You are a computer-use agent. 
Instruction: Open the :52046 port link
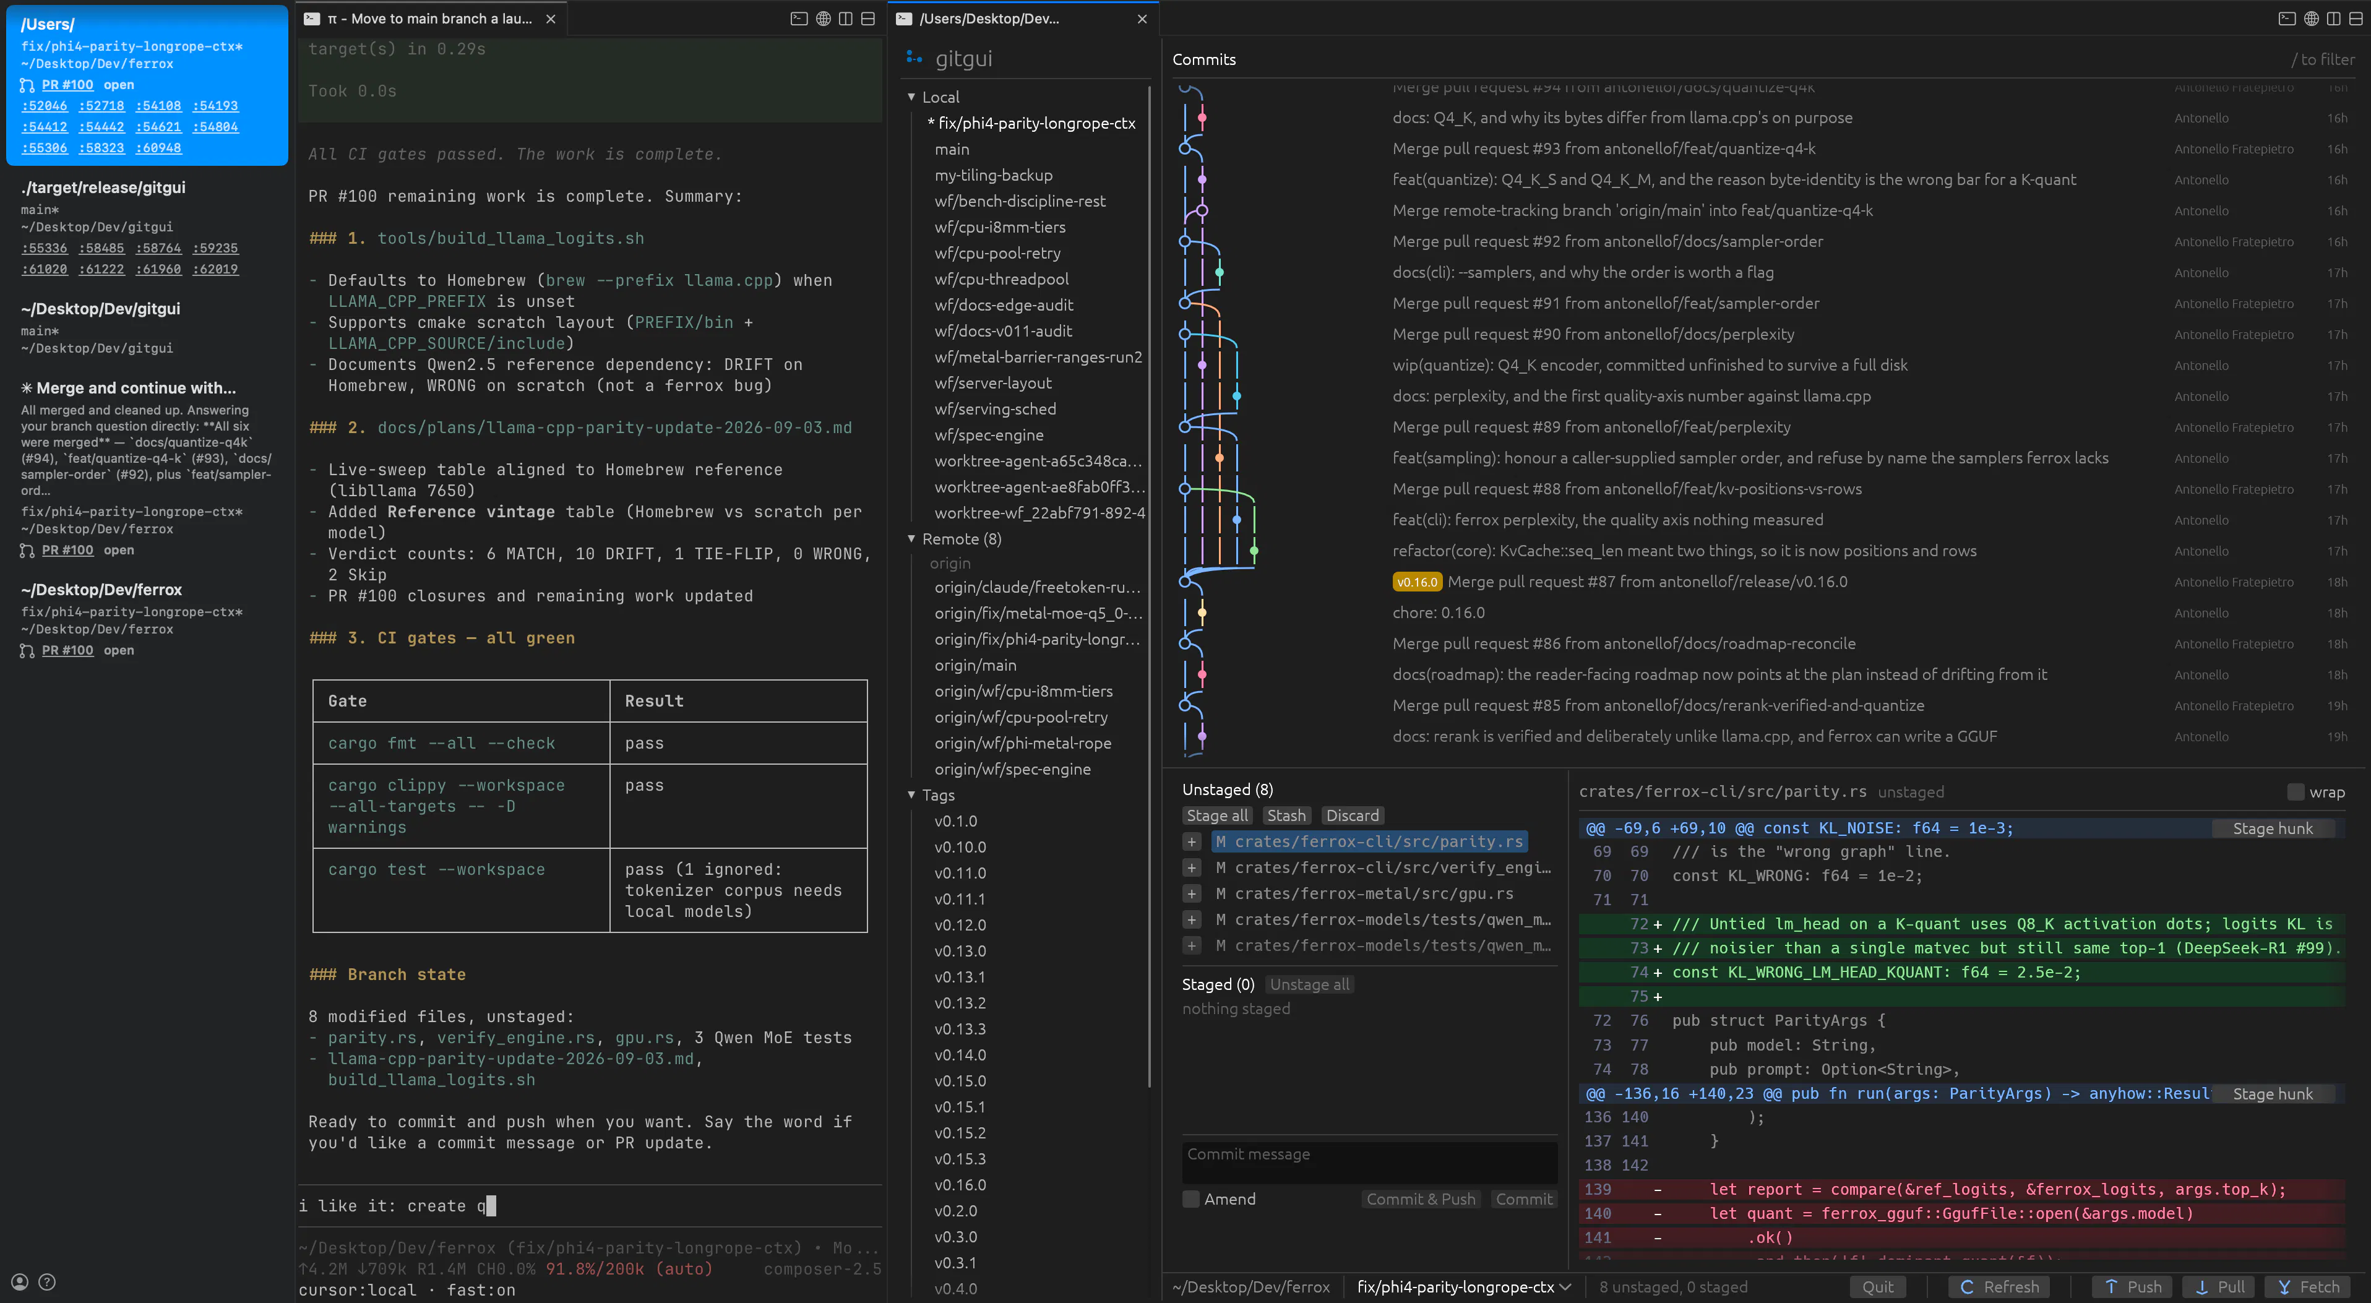coord(44,106)
